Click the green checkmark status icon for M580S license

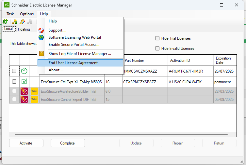click(x=24, y=81)
